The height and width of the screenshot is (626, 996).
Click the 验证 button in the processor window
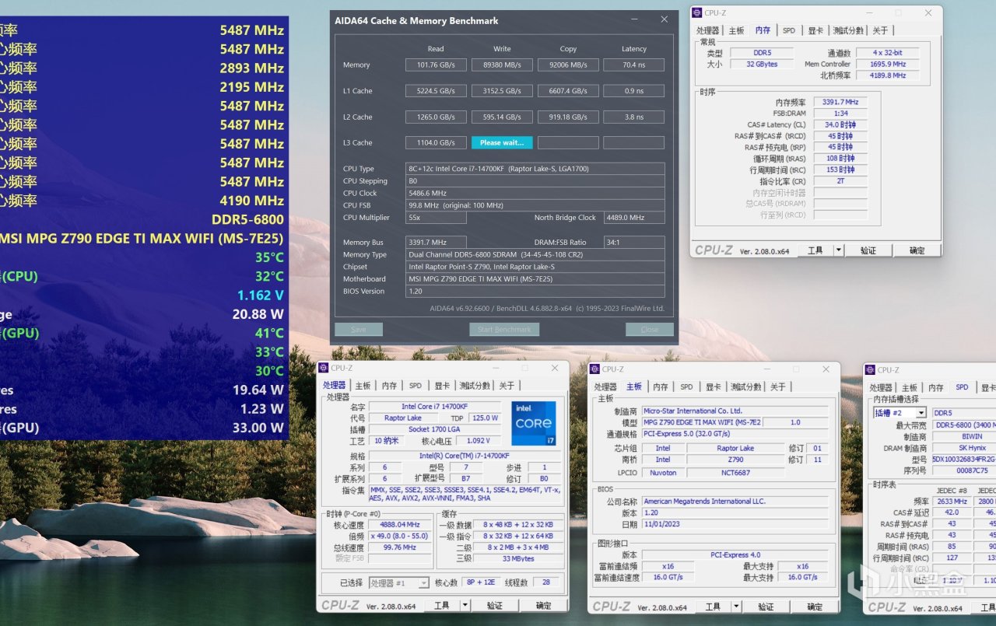[494, 606]
